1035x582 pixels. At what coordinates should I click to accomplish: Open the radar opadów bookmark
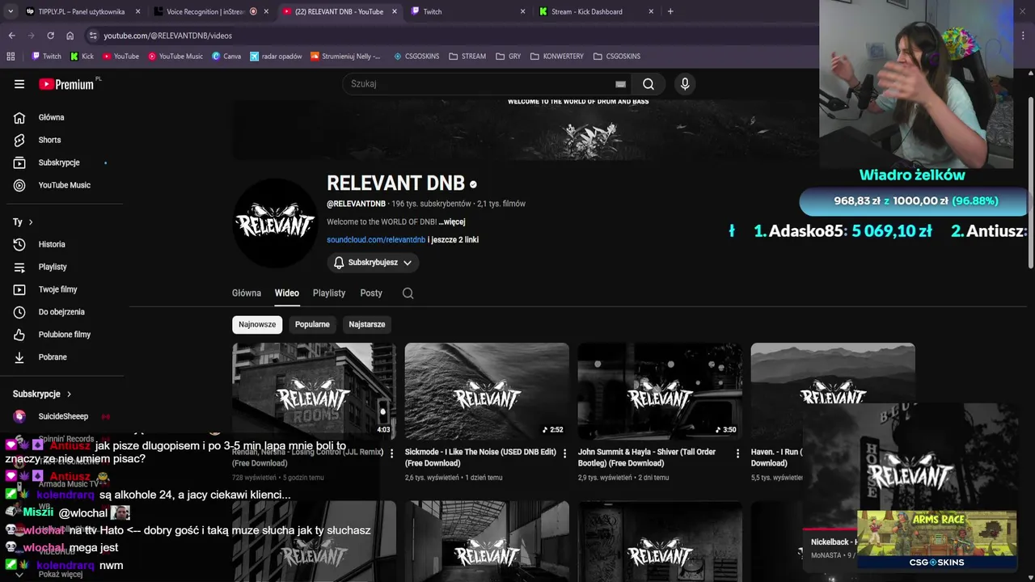point(276,57)
